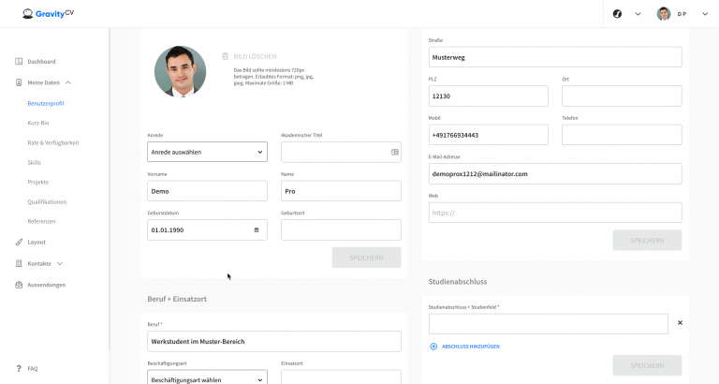
Task: Expand the Kontakte sidebar menu
Action: pyautogui.click(x=60, y=264)
